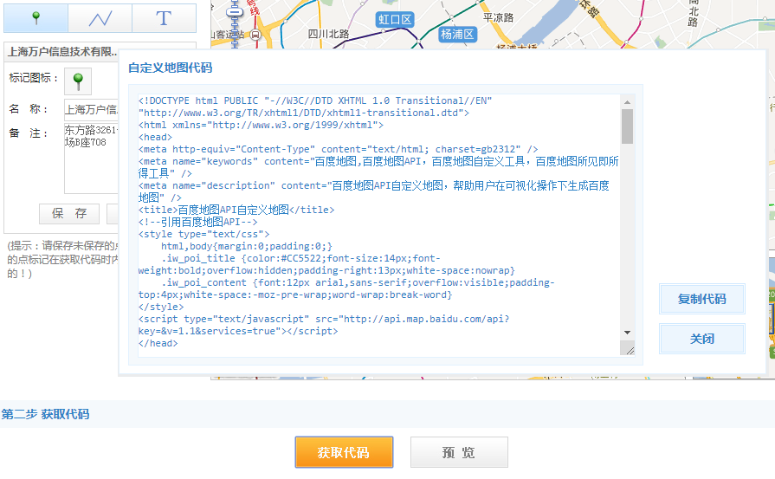Click the metro station icon on map
Screen dimensions: 775x479
[234, 14]
